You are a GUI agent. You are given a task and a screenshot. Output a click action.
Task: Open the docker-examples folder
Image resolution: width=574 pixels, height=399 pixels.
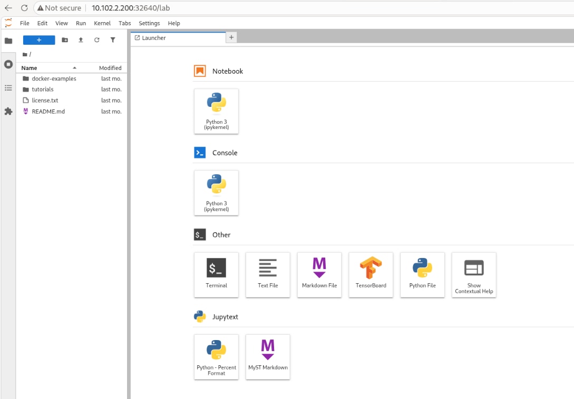click(72, 78)
